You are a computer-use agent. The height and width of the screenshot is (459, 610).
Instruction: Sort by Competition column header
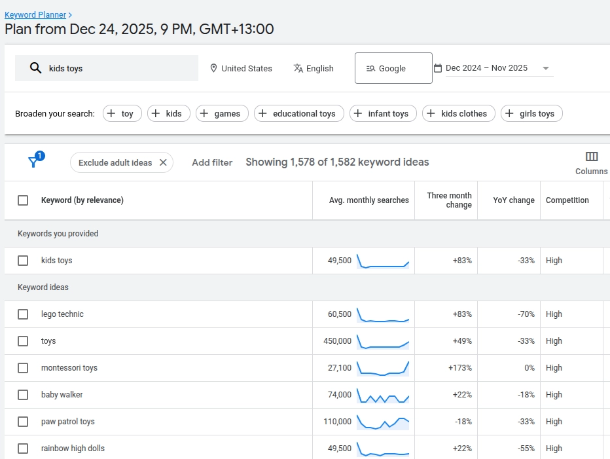(x=567, y=200)
